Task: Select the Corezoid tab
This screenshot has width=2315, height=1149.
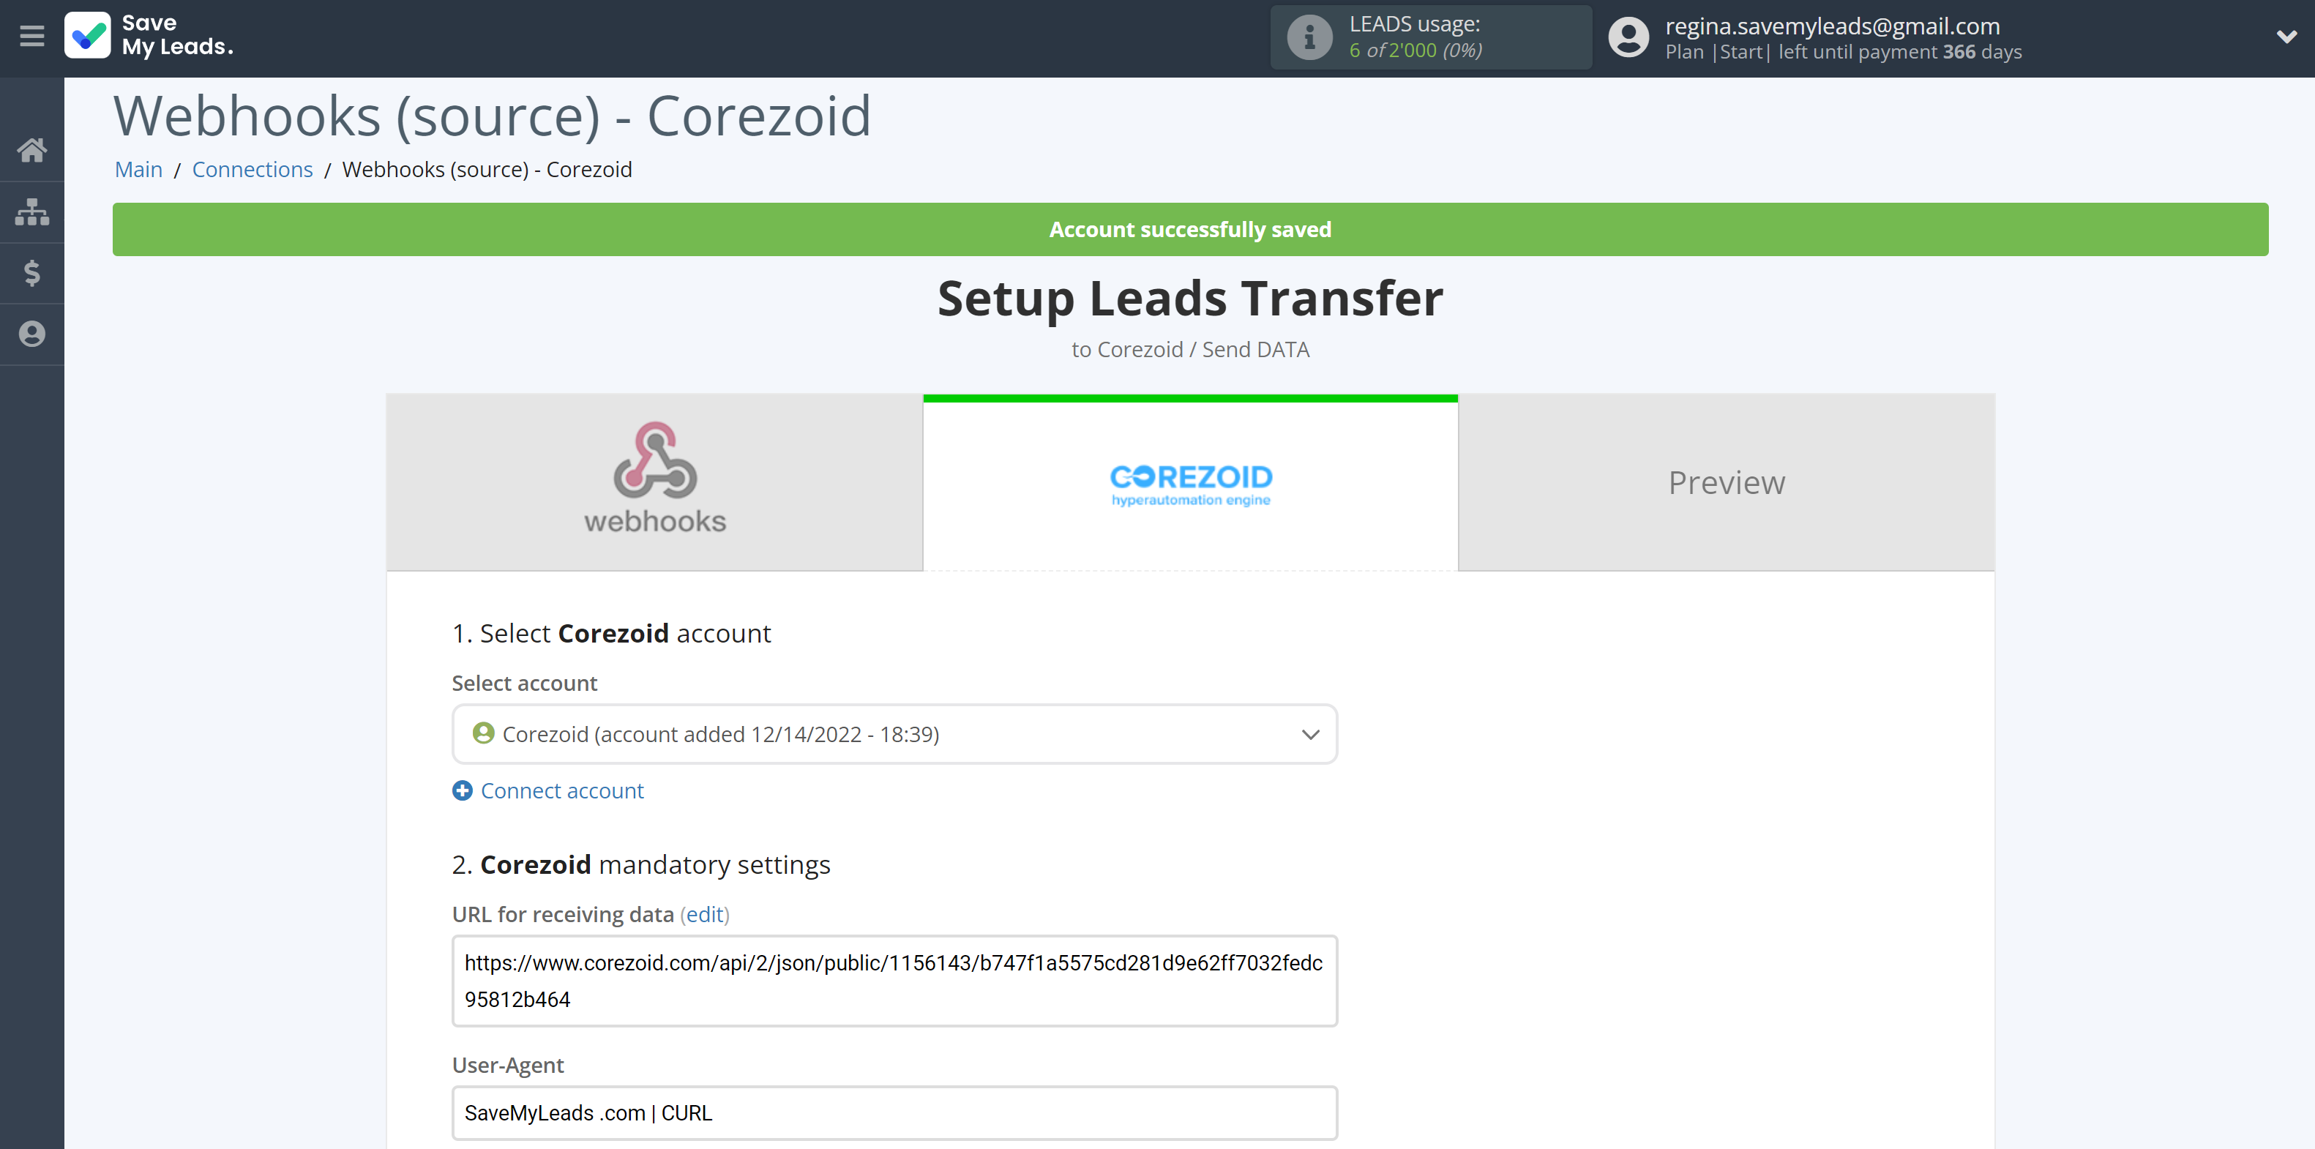Action: (x=1190, y=483)
